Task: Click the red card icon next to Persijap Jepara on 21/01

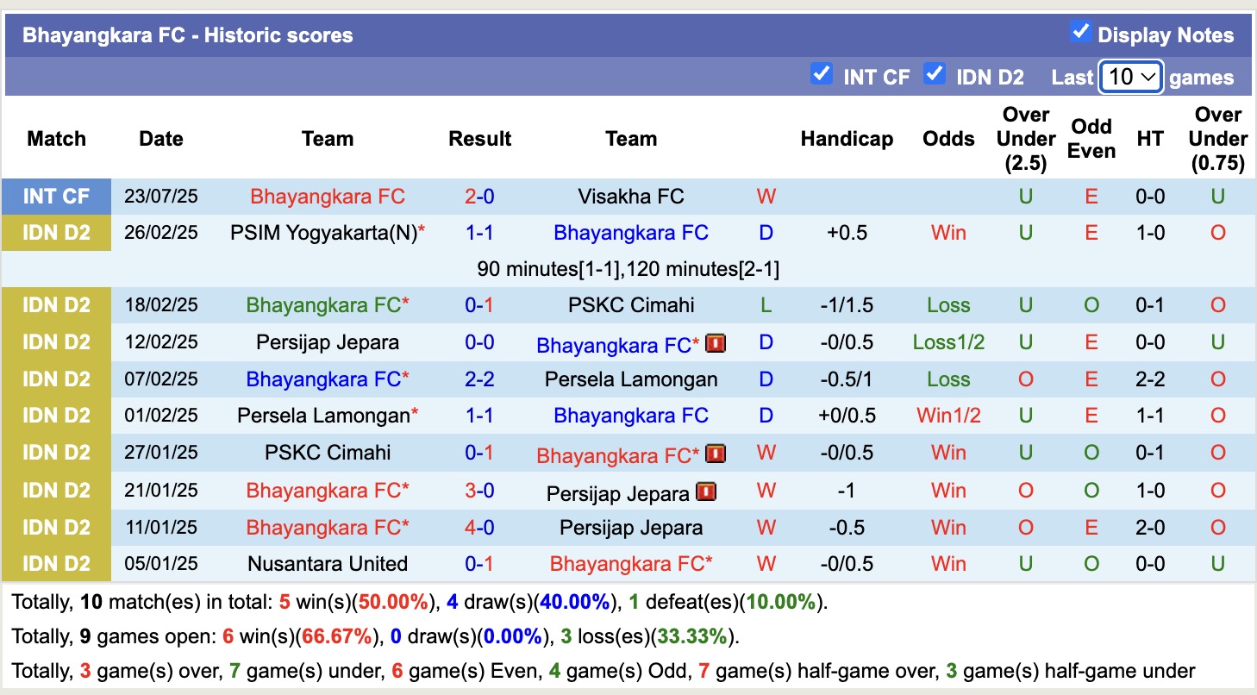Action: tap(705, 491)
